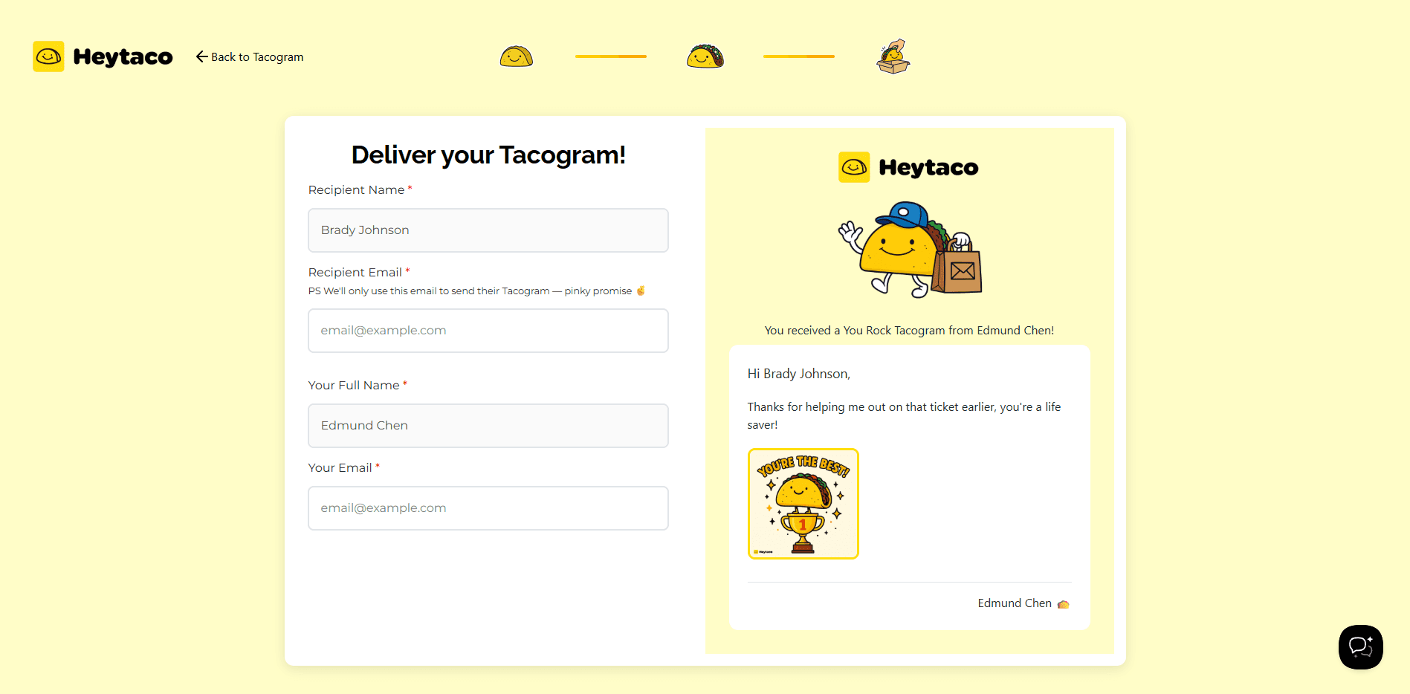Click the Back to Tacogram link
This screenshot has width=1410, height=694.
pos(250,56)
